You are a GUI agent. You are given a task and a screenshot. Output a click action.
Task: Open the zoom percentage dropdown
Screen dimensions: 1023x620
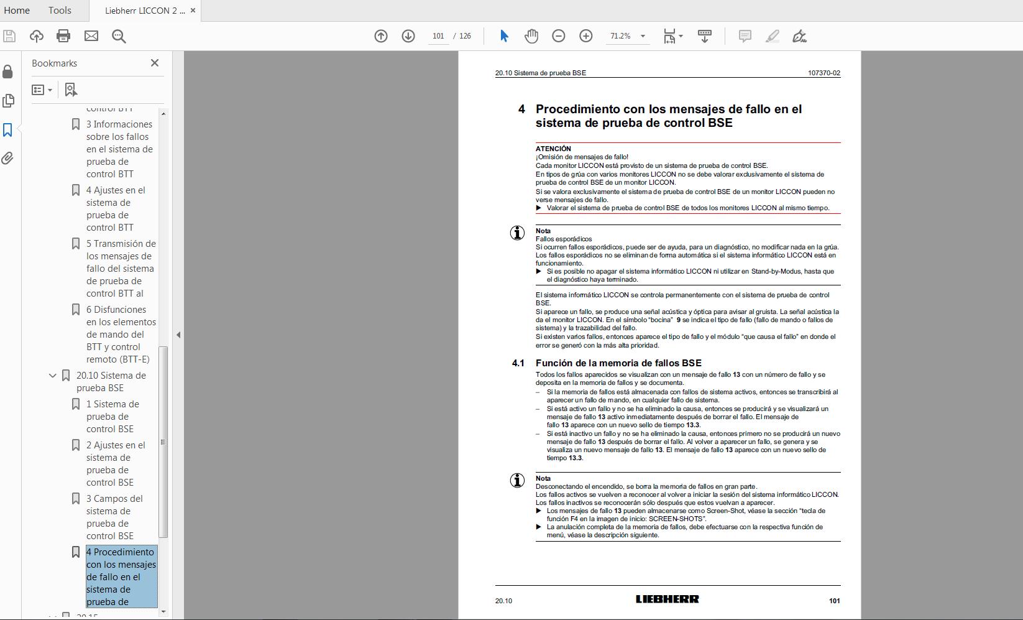click(643, 36)
